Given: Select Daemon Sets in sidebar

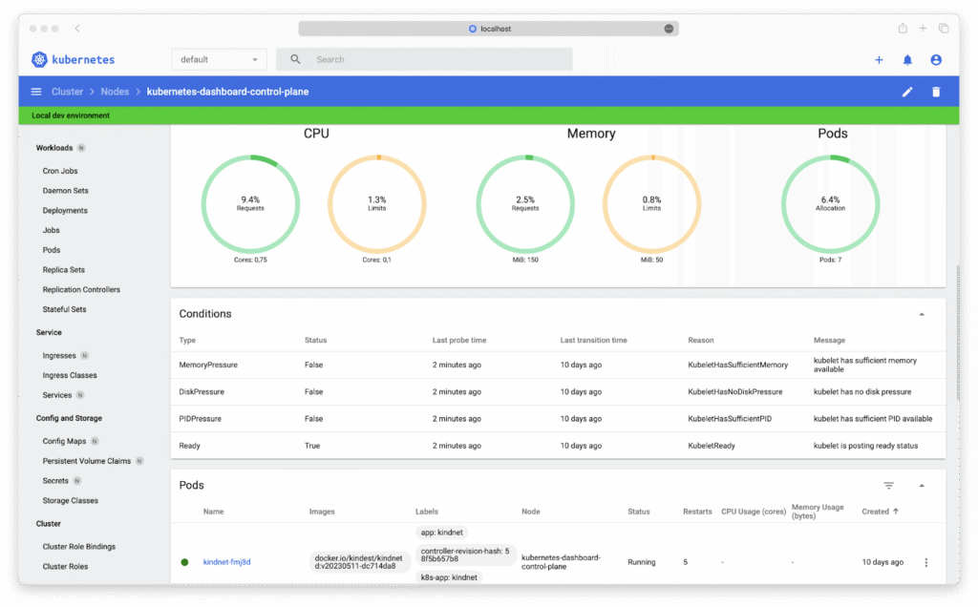Looking at the screenshot, I should (x=66, y=191).
